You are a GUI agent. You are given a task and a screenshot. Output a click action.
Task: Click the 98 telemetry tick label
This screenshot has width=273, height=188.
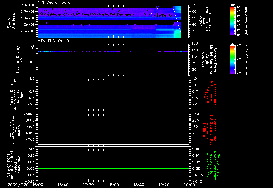point(194,133)
